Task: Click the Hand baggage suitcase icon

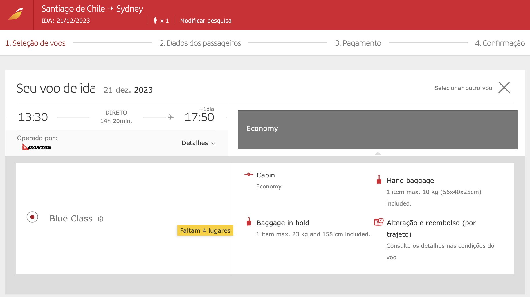Action: [379, 180]
